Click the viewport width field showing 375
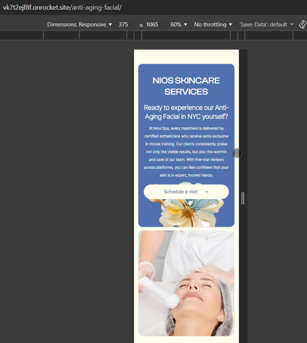 tap(124, 25)
